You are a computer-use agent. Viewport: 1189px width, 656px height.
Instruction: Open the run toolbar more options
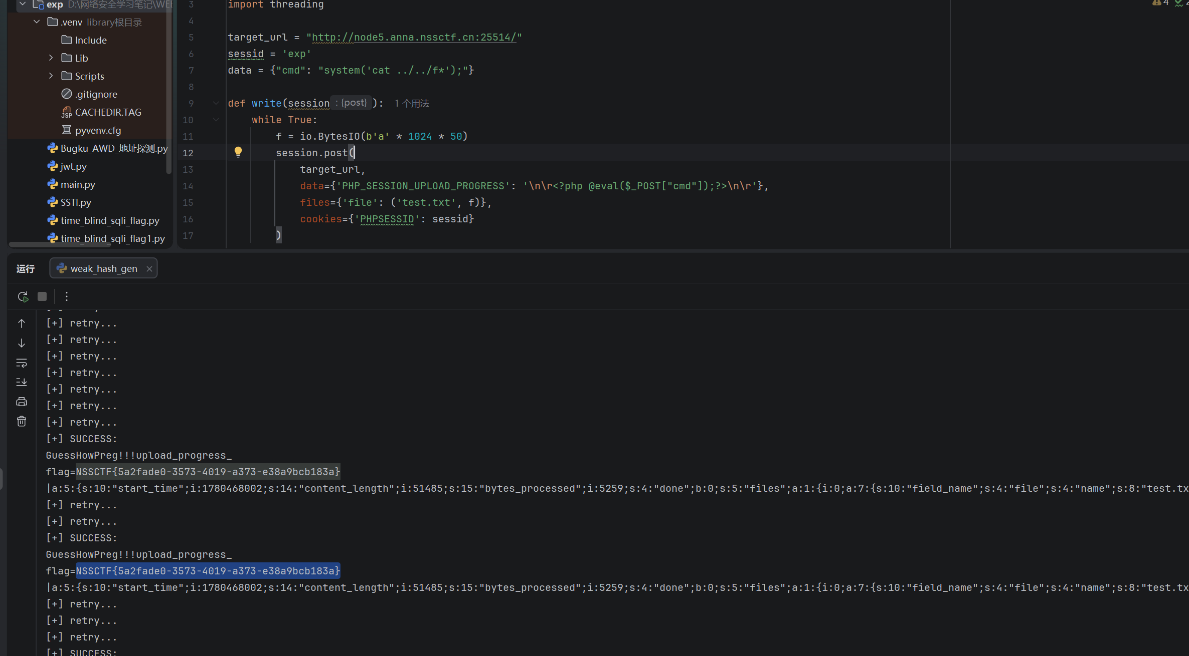point(66,296)
